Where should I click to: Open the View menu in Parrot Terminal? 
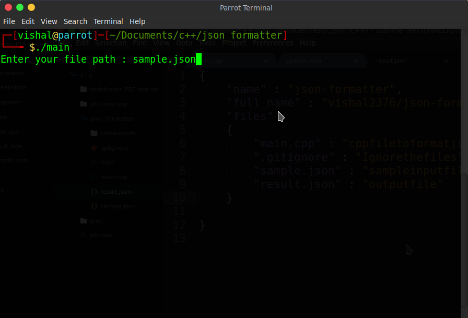(49, 21)
